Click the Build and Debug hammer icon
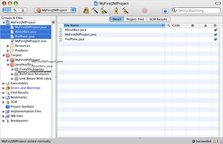The image size is (223, 144). coord(125,10)
